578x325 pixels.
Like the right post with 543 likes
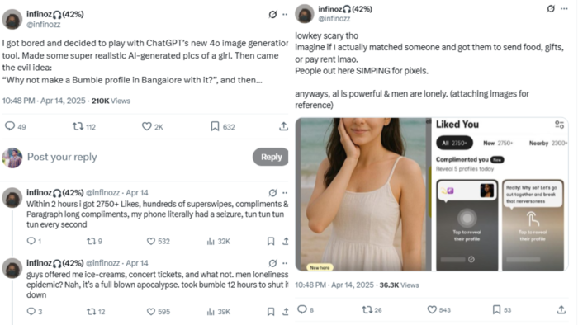click(432, 310)
